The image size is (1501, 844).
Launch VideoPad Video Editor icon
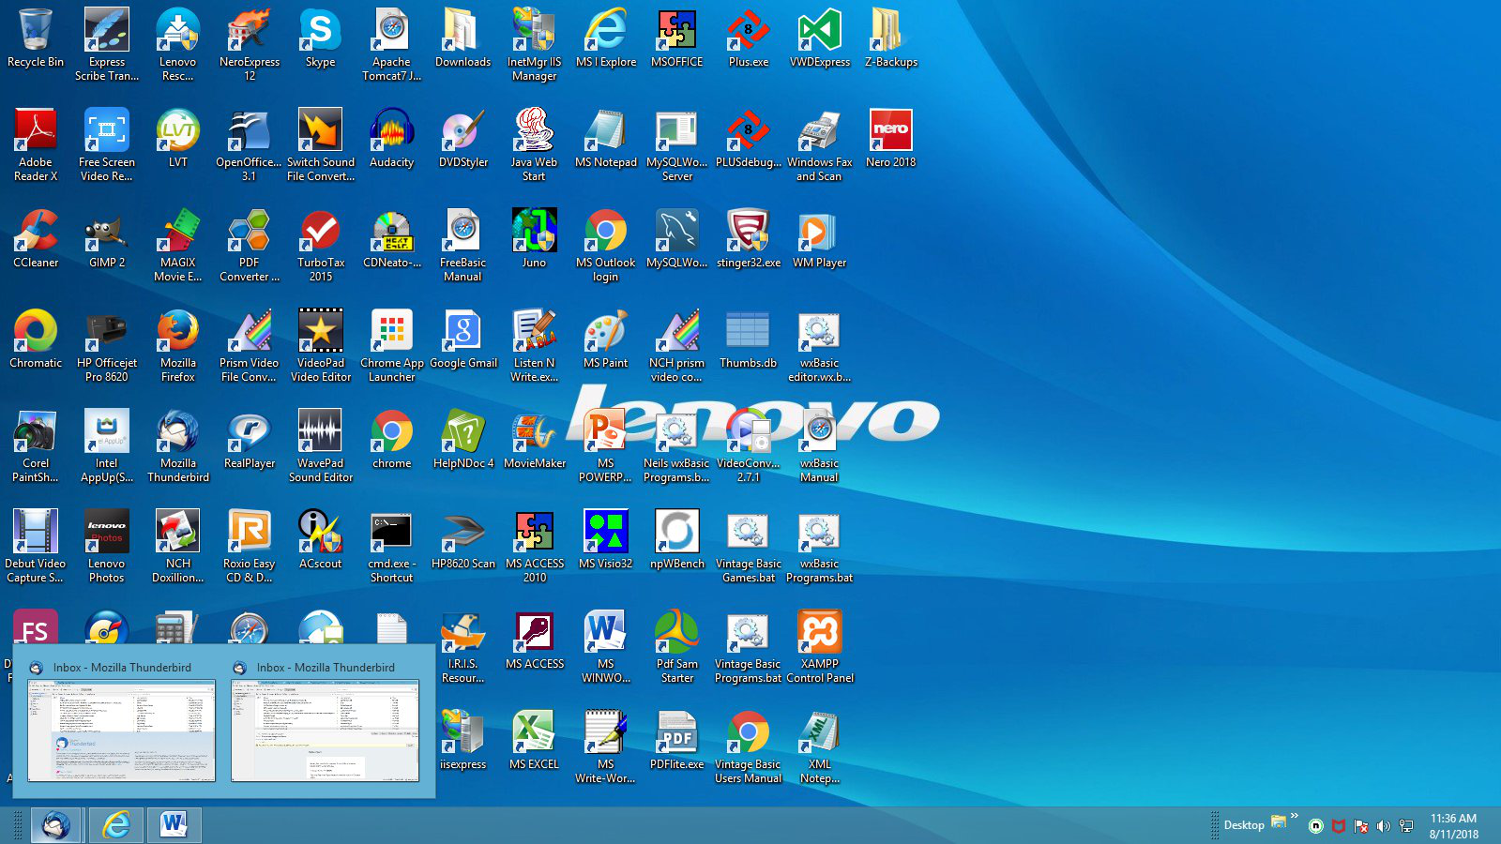[x=321, y=346]
